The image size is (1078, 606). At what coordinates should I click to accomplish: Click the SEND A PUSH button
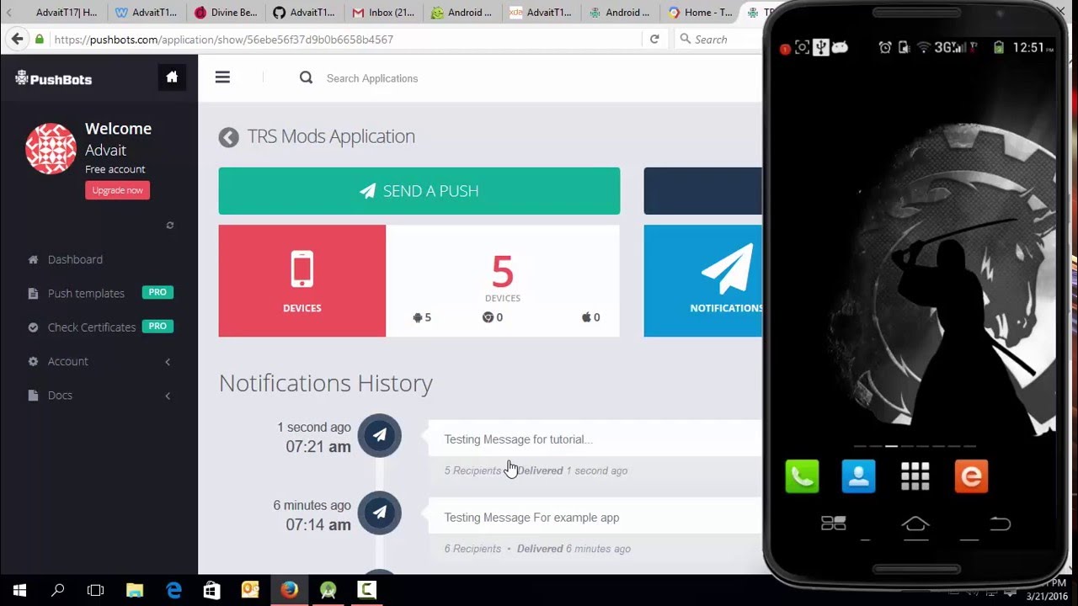click(419, 190)
